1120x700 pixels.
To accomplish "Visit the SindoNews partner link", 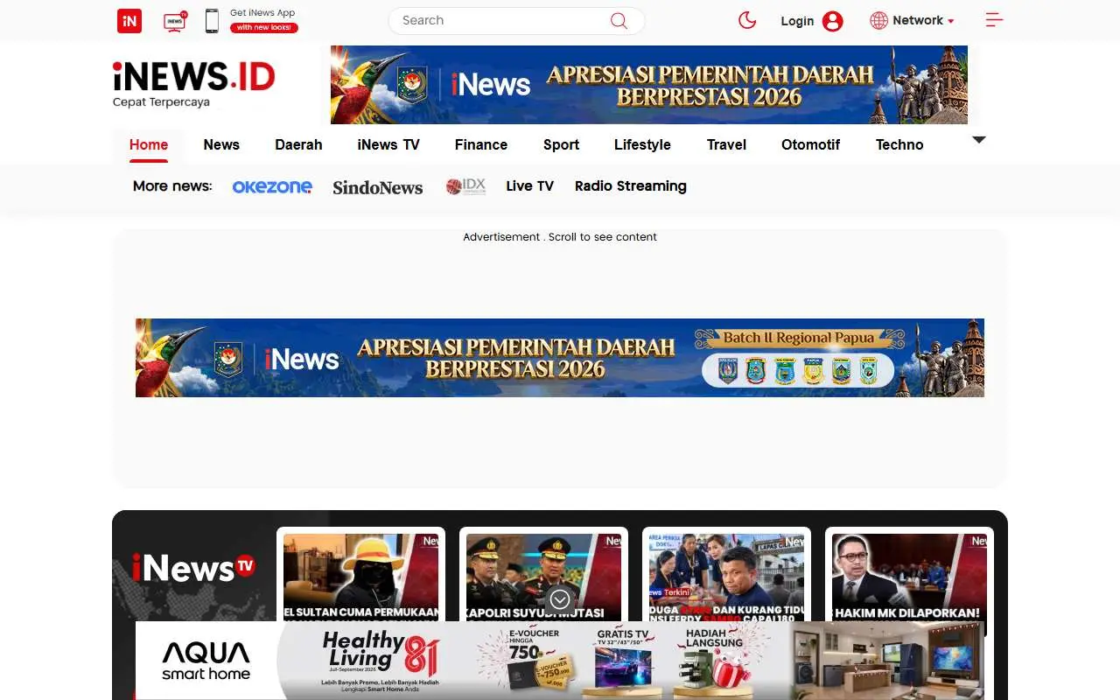I will pos(378,186).
